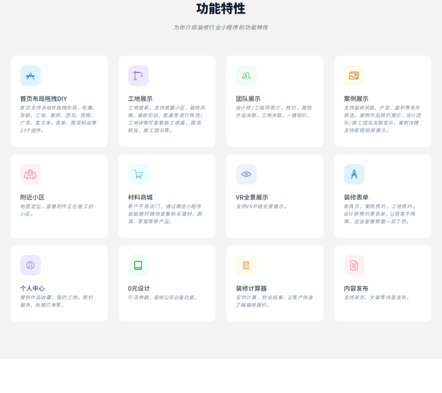Click description starting with 客户不用出门
The width and height of the screenshot is (442, 393).
tap(165, 214)
